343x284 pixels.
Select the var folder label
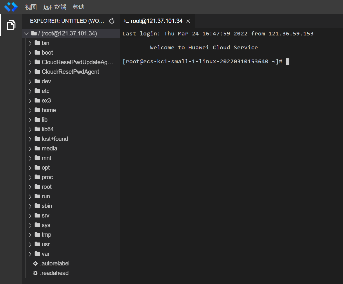(x=46, y=254)
